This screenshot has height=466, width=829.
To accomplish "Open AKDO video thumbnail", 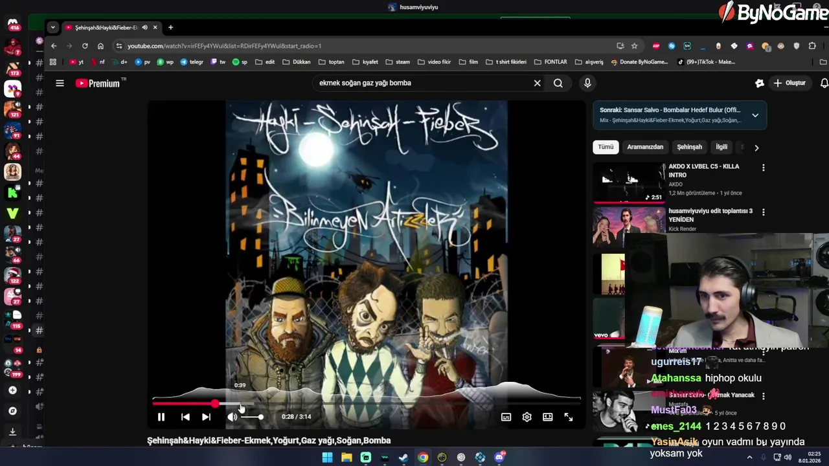I will (629, 182).
